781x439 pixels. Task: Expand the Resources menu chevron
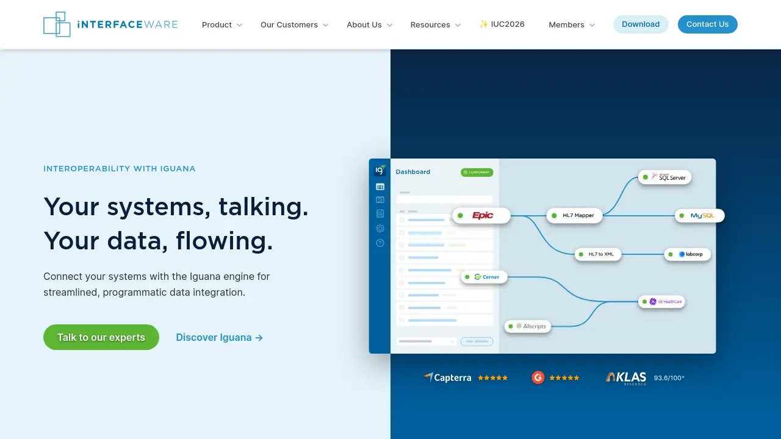pos(458,25)
